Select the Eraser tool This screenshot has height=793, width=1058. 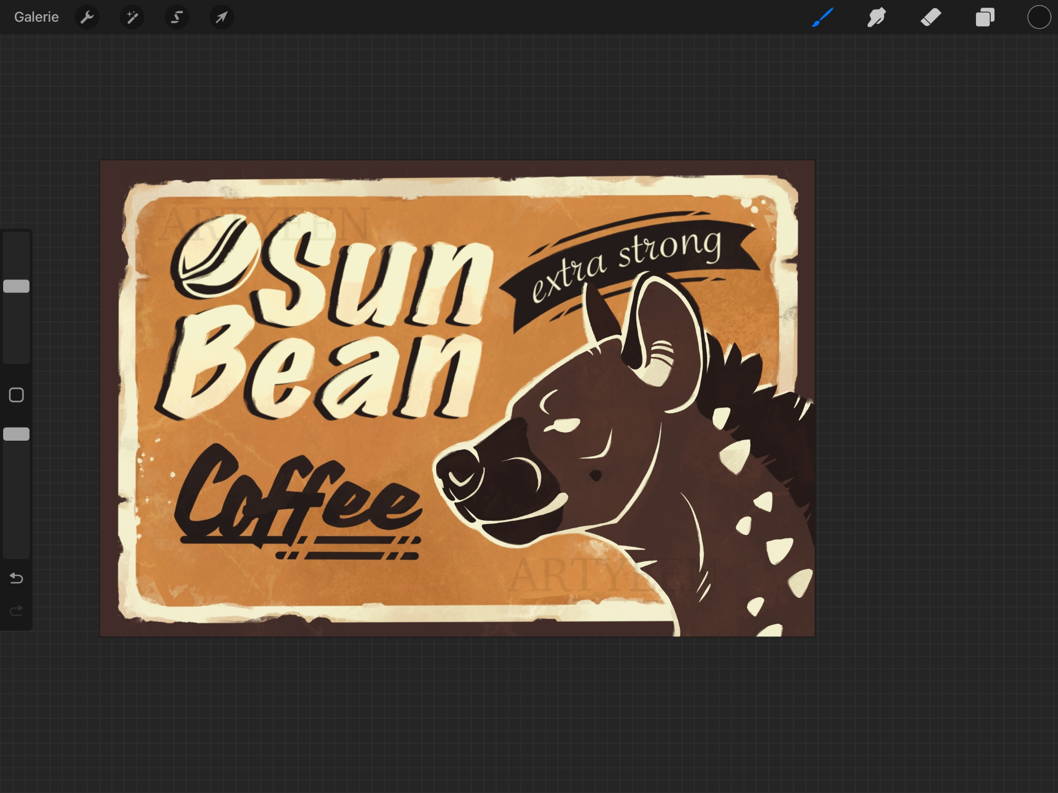[x=931, y=17]
